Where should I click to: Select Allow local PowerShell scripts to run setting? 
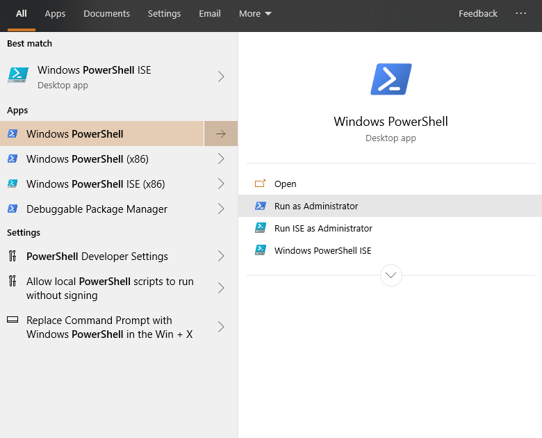coord(110,288)
